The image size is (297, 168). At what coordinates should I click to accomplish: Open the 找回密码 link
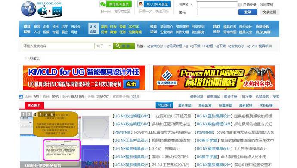pos(267,5)
